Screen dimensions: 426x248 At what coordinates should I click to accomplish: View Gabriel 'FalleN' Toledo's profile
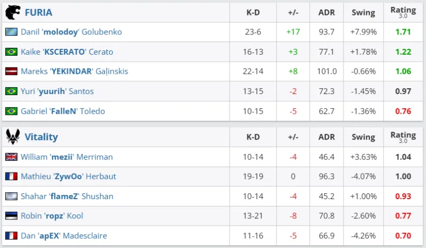62,111
